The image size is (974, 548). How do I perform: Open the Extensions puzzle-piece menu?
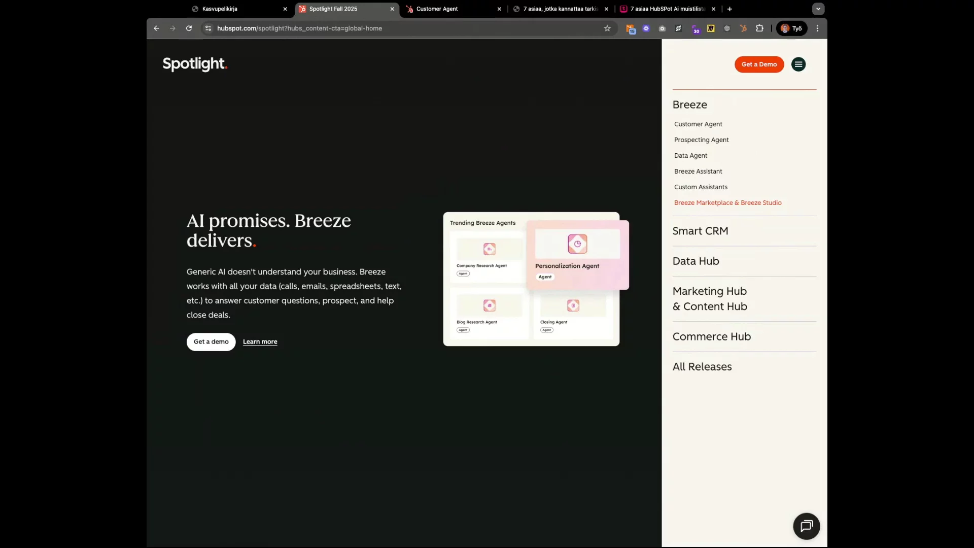pos(759,28)
